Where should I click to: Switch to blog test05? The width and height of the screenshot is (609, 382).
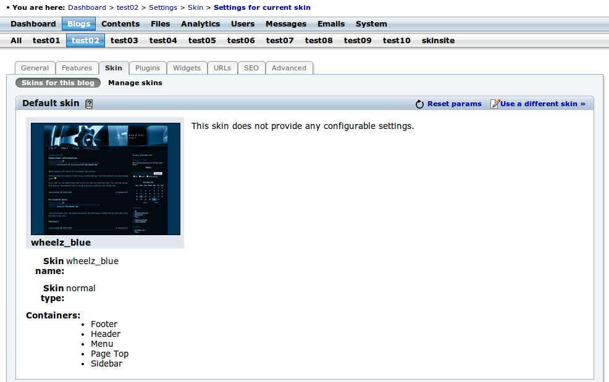tap(202, 40)
